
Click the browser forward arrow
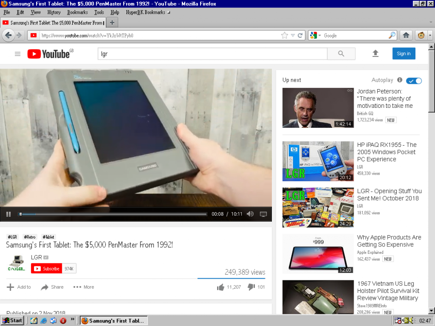(19, 35)
